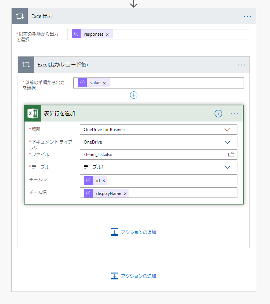Open the ellipsis menu of Excel出力

click(x=247, y=16)
